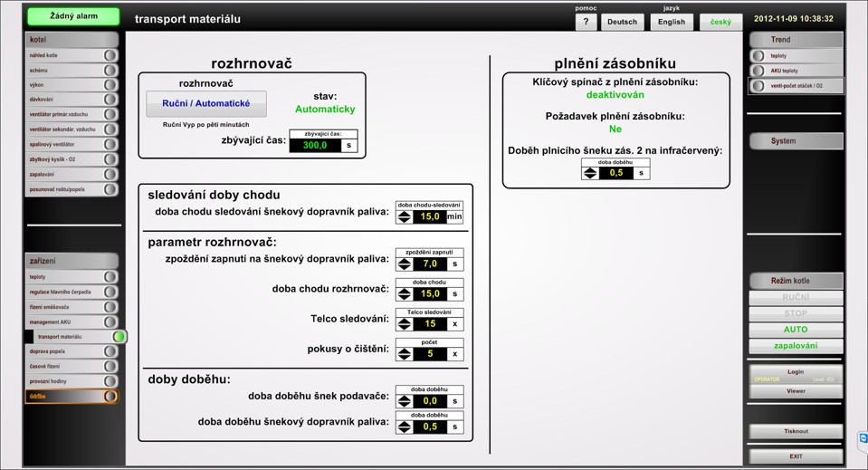This screenshot has height=470, width=868.
Task: Click the transport materiálu page title
Action: (x=187, y=19)
